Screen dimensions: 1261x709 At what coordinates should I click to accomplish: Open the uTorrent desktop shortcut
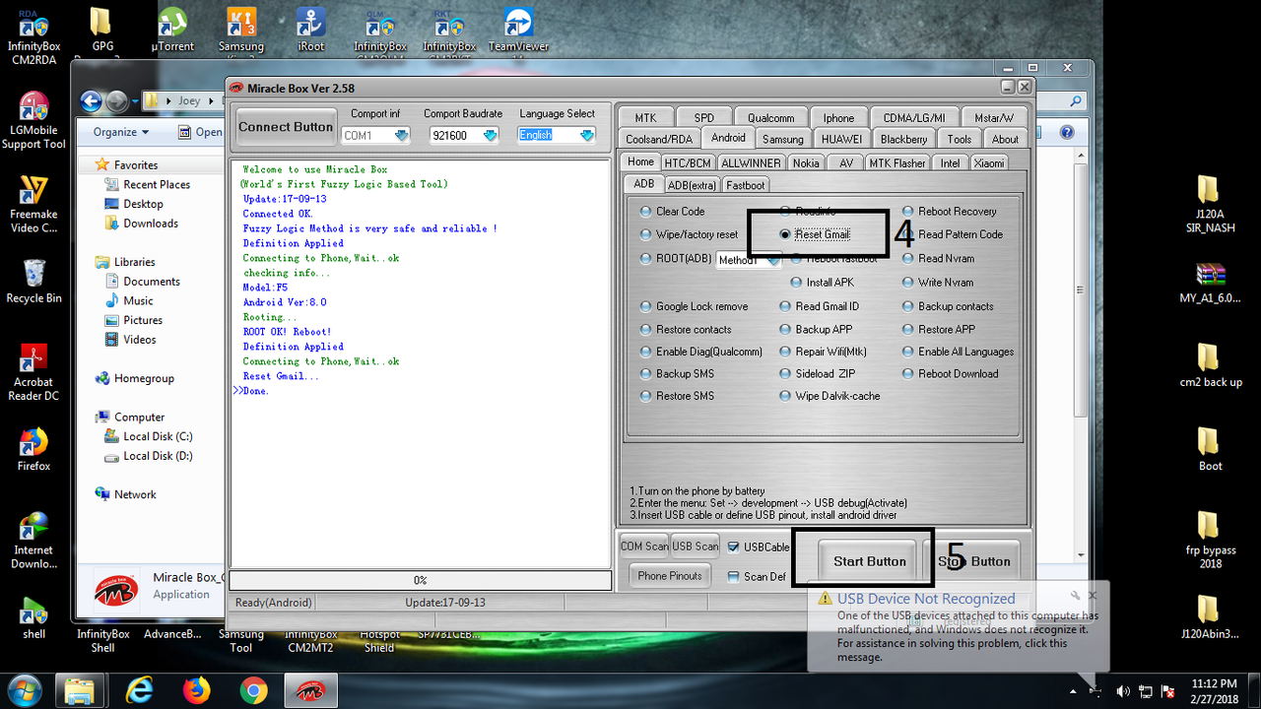click(x=172, y=29)
